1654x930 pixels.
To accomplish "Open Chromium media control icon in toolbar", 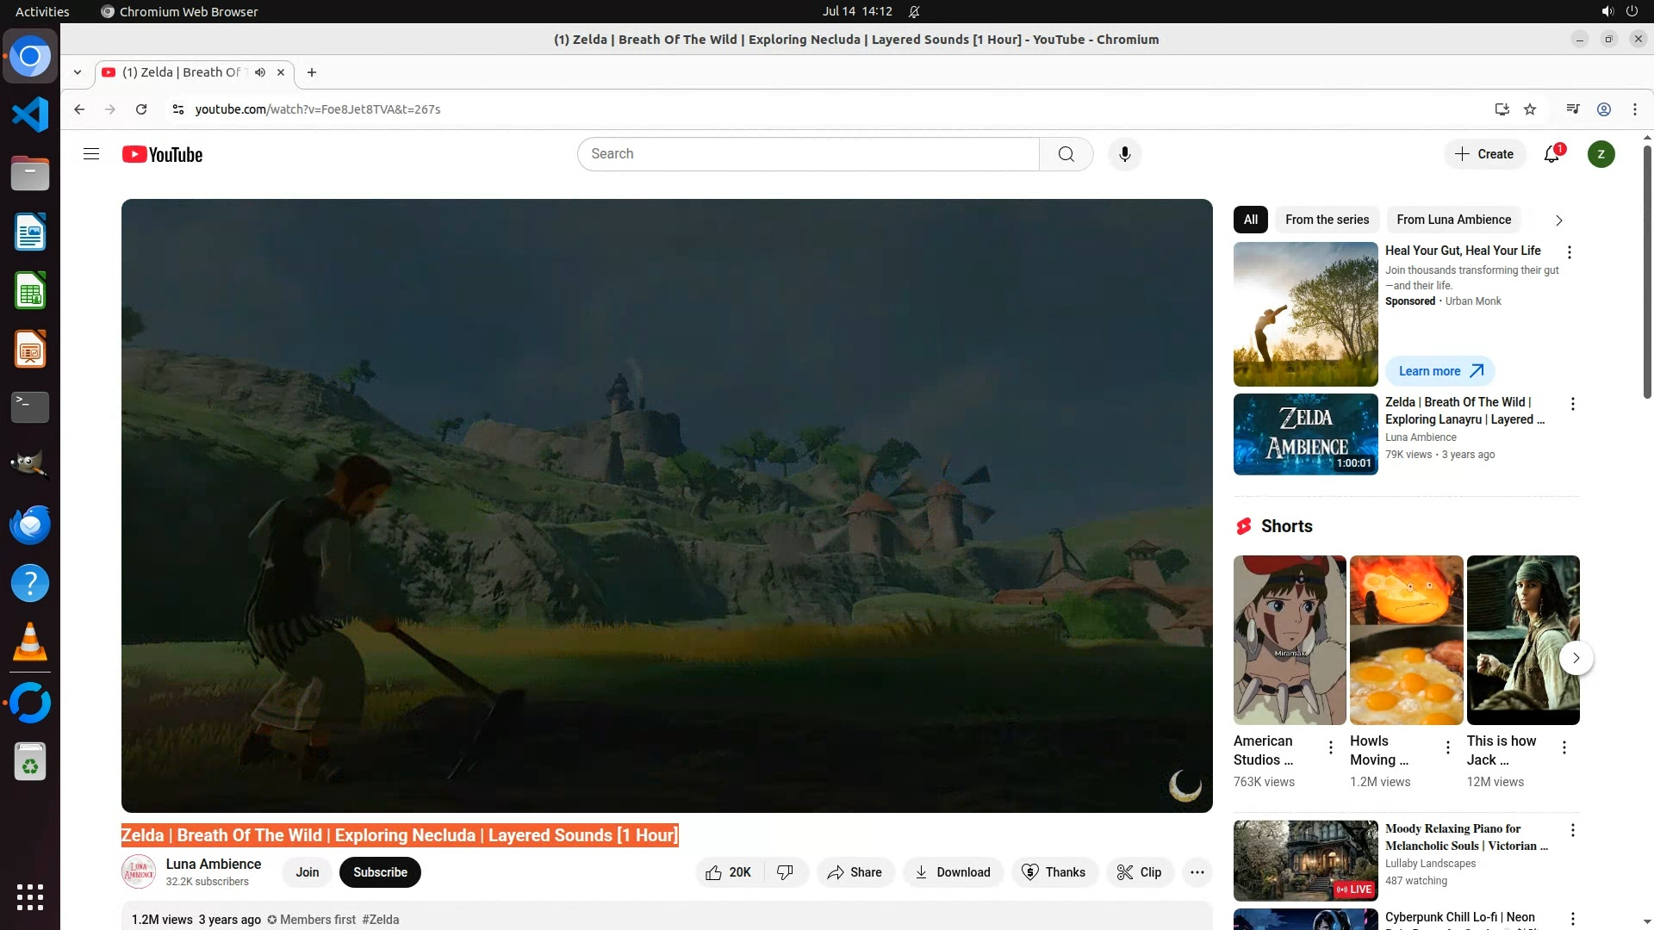I will [x=1573, y=109].
